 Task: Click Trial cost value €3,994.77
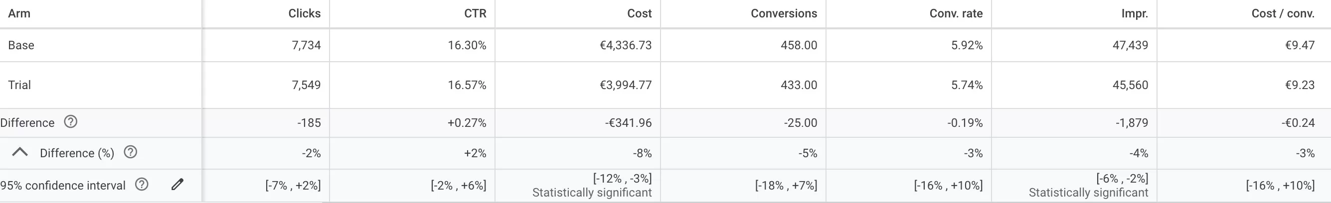tap(626, 85)
